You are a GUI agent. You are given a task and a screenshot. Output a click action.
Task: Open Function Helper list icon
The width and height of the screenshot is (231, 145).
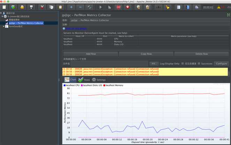point(178,7)
